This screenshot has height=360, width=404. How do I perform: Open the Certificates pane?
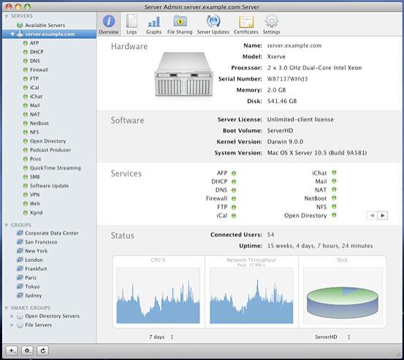coord(245,25)
